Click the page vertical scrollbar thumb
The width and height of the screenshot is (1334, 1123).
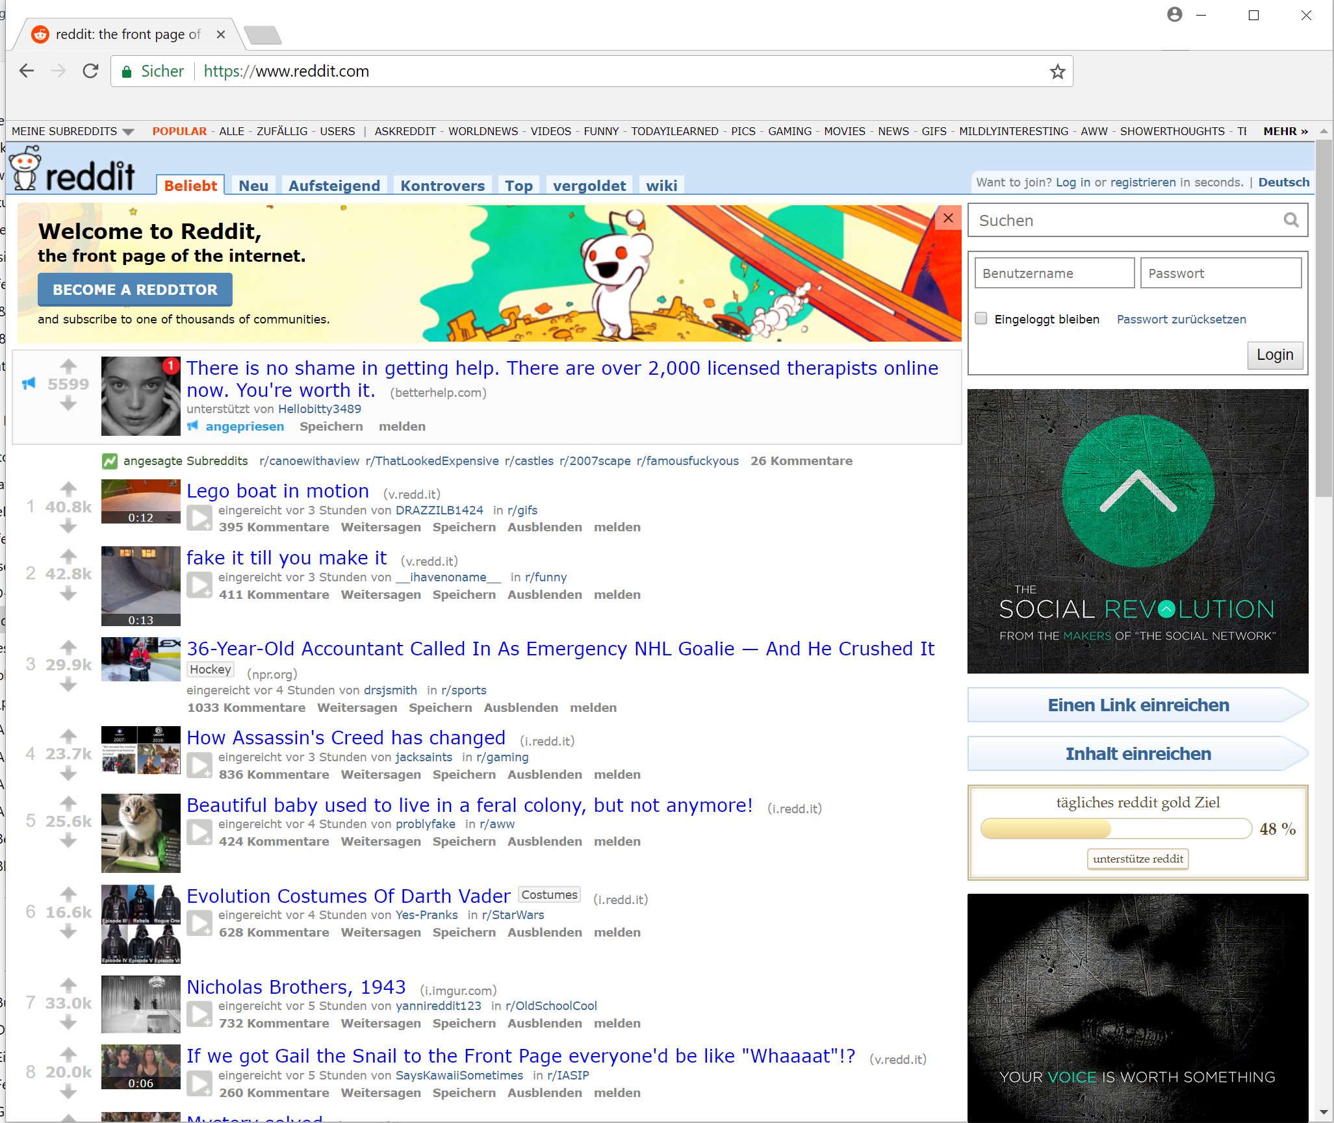[1324, 318]
